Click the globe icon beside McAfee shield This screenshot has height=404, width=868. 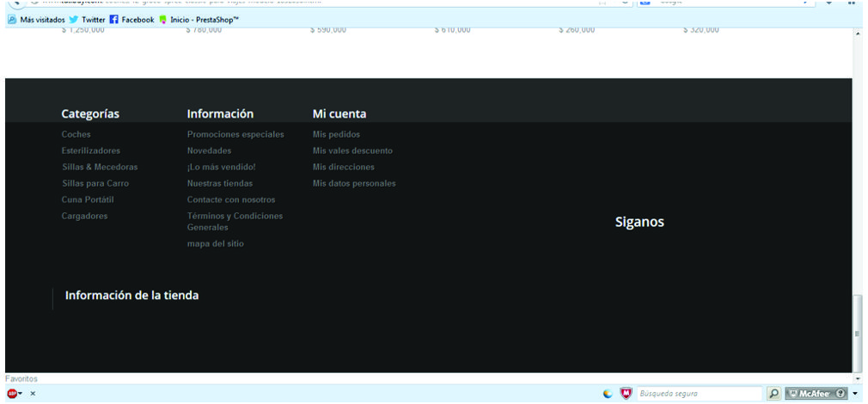point(608,394)
